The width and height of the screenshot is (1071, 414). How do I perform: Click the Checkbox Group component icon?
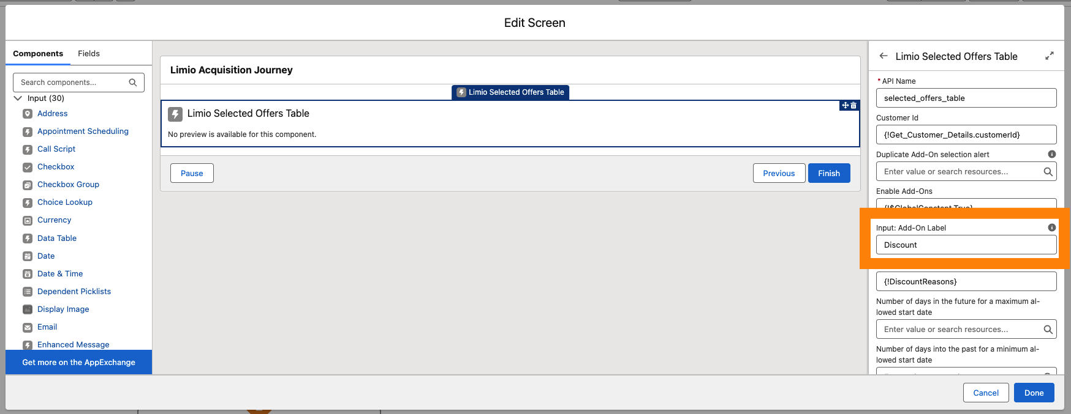click(28, 185)
